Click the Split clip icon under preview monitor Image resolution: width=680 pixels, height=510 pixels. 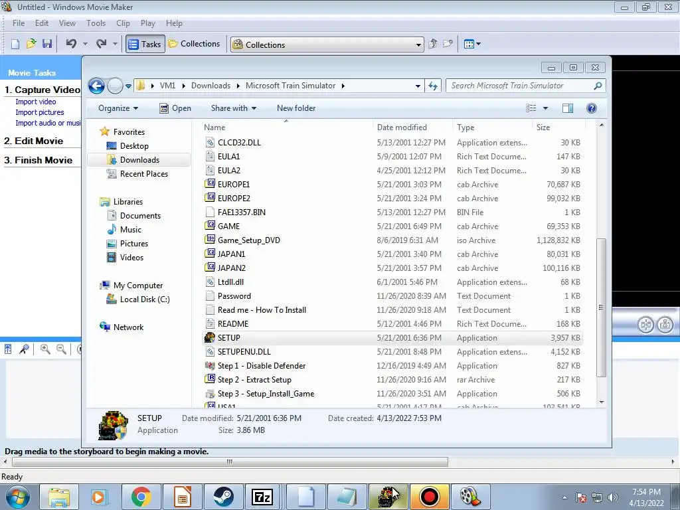[645, 324]
